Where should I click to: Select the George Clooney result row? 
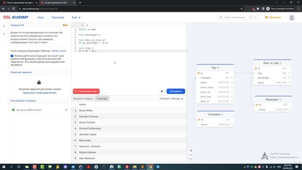tap(129, 117)
